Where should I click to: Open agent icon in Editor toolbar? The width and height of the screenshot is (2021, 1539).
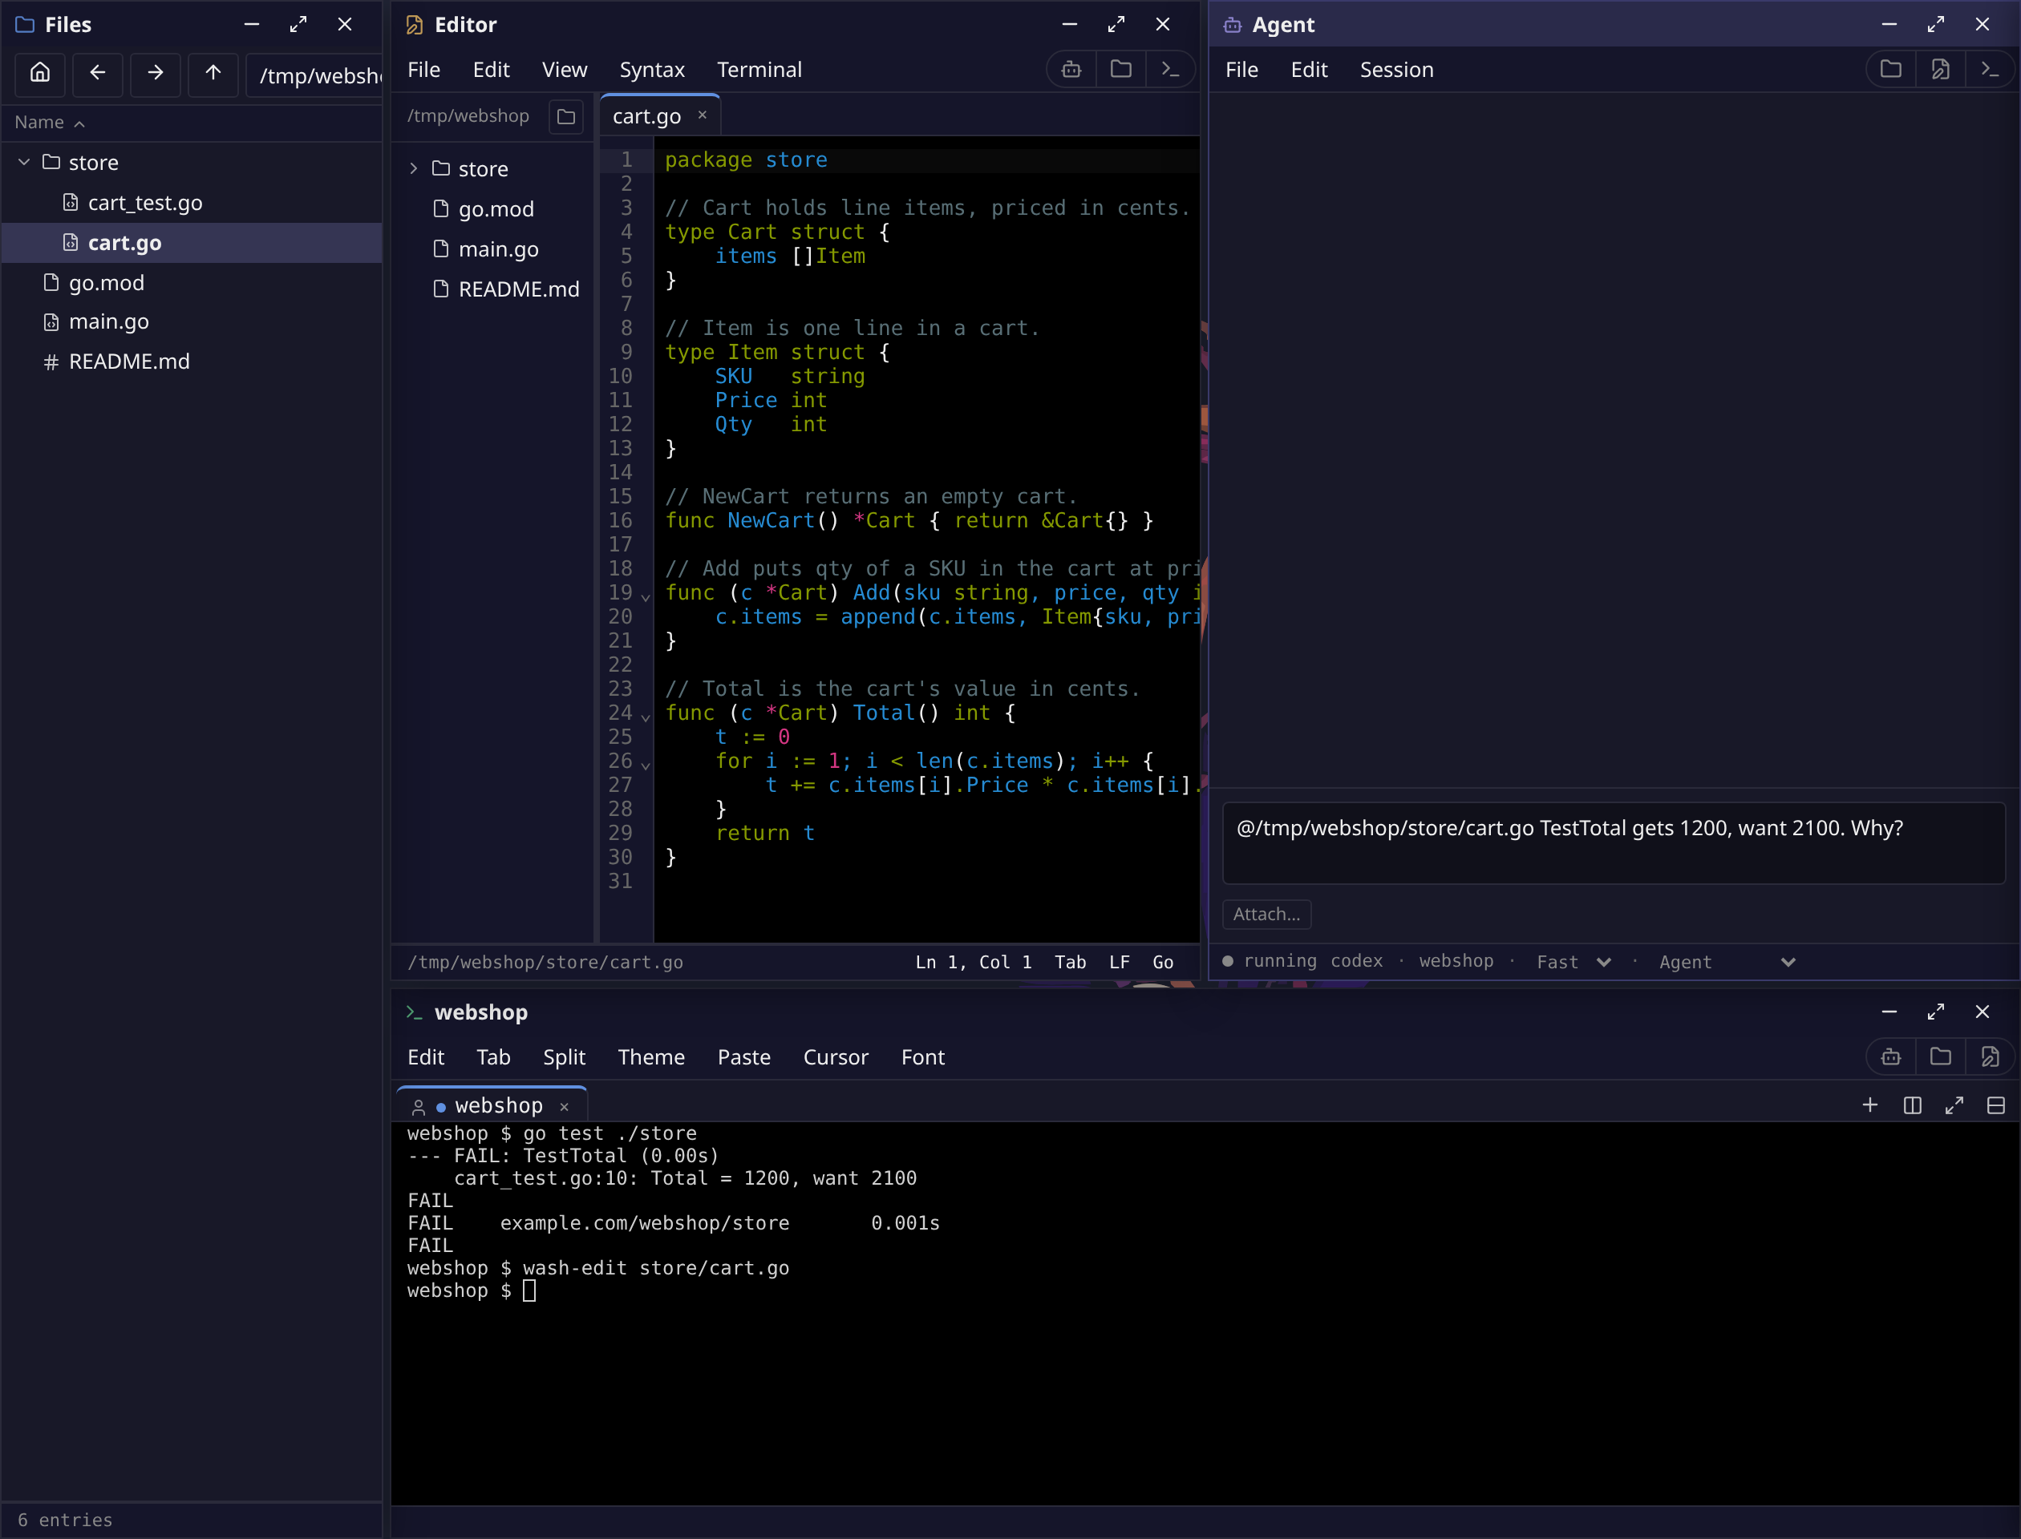[x=1071, y=70]
